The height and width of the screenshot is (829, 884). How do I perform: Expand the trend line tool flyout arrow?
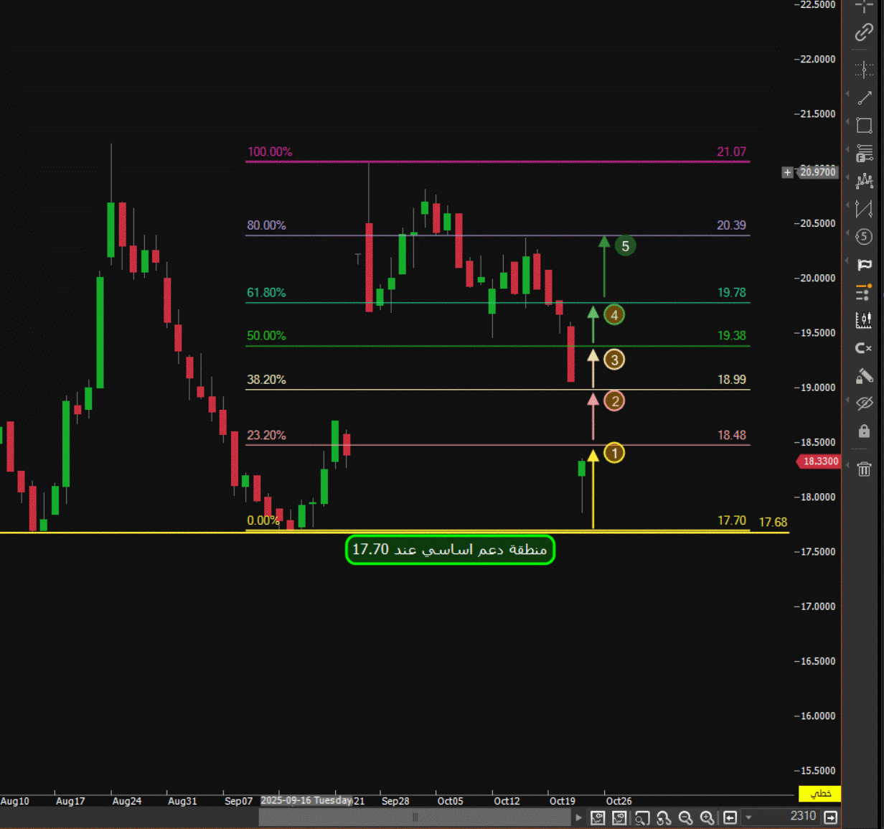[x=847, y=95]
